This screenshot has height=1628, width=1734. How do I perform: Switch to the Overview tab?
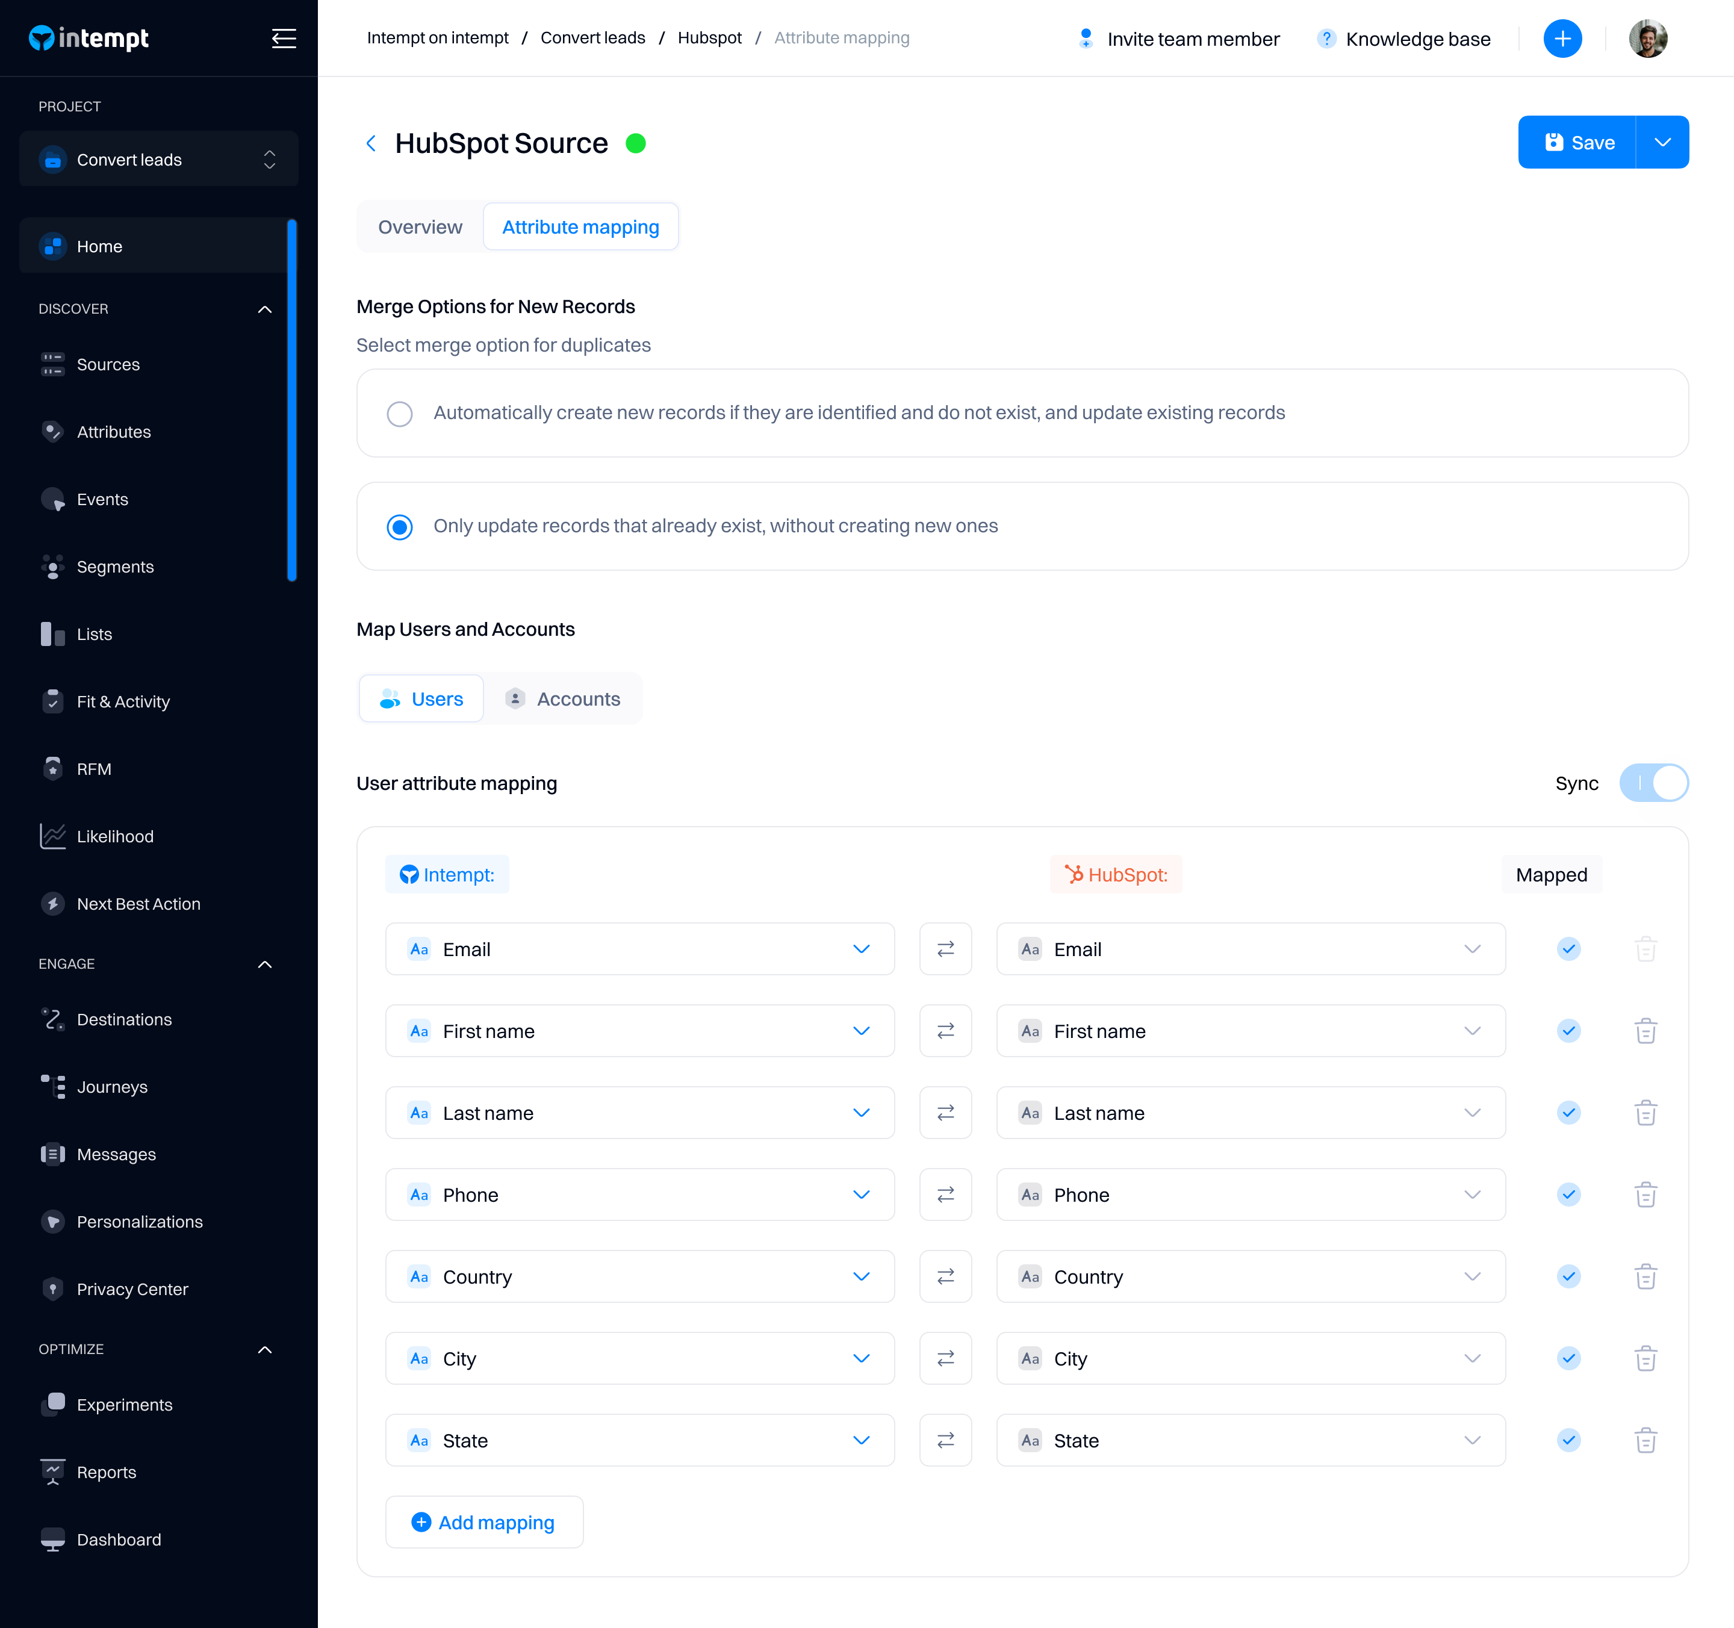420,227
